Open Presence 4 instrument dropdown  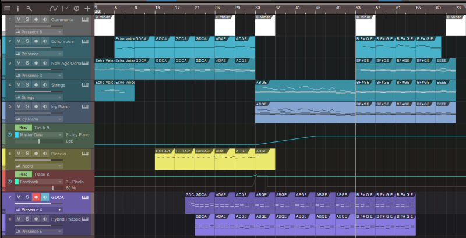coord(38,209)
